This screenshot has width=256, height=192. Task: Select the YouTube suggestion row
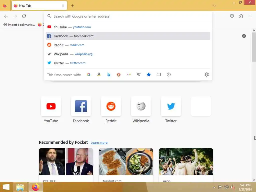pyautogui.click(x=128, y=27)
